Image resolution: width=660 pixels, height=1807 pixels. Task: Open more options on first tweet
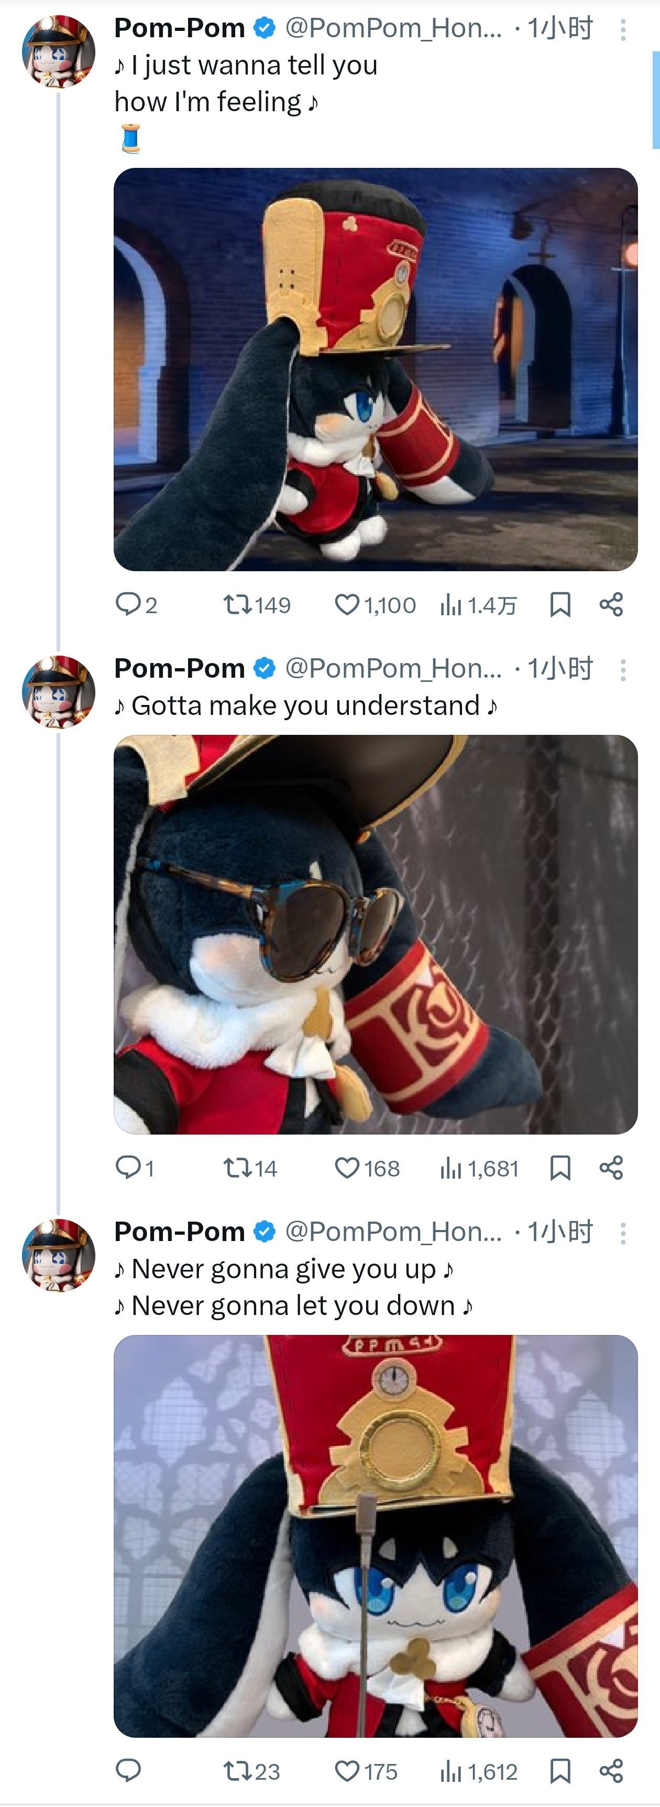click(x=623, y=29)
